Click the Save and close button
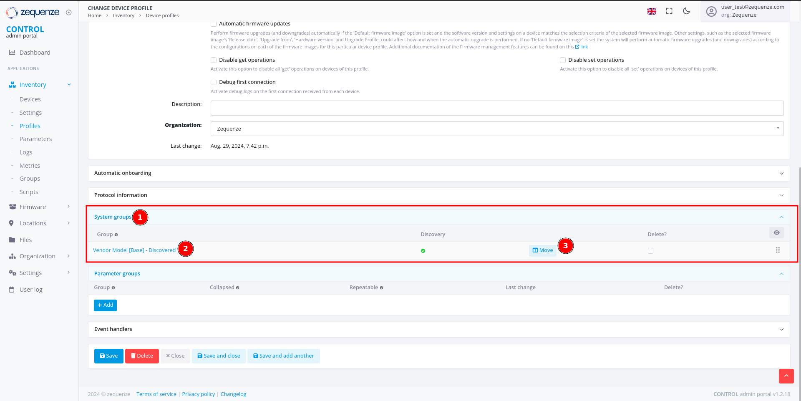The height and width of the screenshot is (401, 801). click(219, 356)
